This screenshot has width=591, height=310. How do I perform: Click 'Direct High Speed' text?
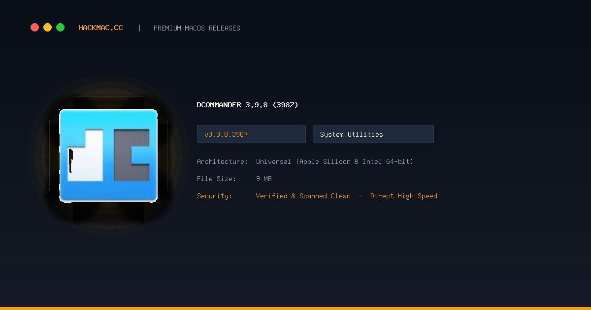[404, 196]
